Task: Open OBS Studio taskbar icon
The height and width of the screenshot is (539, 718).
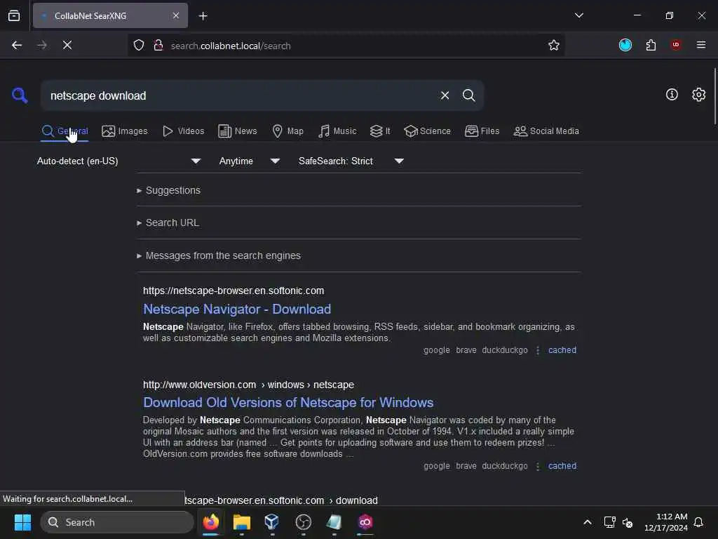Action: [x=303, y=522]
